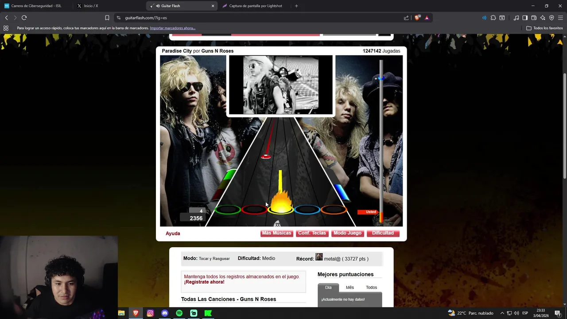Open the weather widget showing 22°C
The image size is (567, 319).
tap(470, 313)
